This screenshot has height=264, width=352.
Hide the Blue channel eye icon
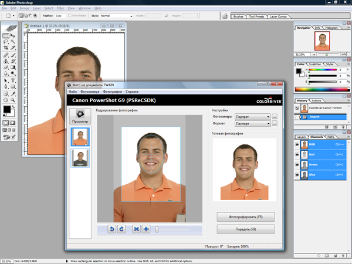297,175
